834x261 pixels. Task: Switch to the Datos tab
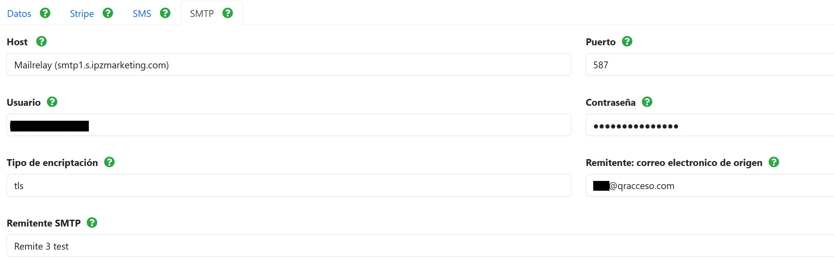pyautogui.click(x=19, y=14)
